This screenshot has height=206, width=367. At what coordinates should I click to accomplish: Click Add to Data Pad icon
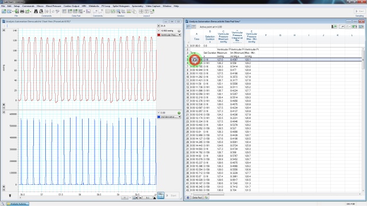coord(70,11)
